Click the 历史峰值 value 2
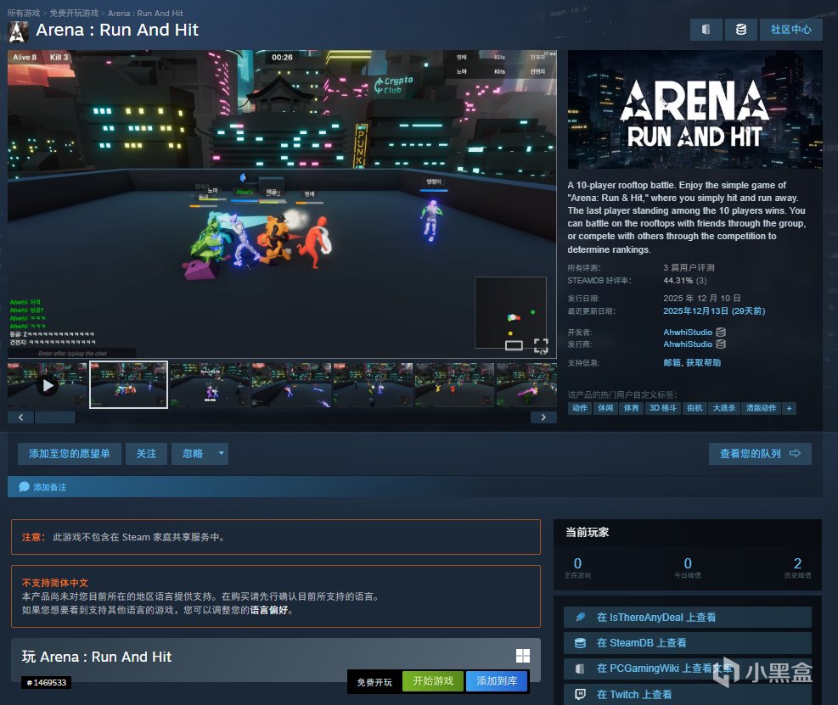 (x=797, y=563)
